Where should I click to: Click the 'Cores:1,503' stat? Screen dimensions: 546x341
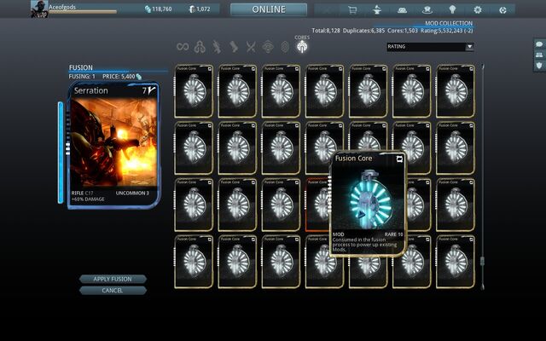[403, 31]
